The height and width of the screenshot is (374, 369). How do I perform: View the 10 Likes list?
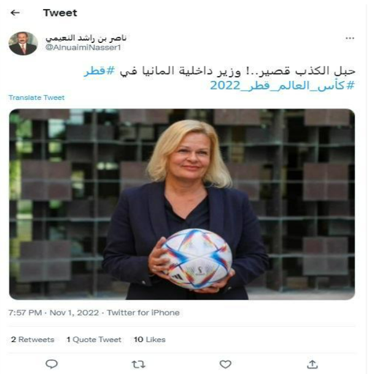pos(150,340)
